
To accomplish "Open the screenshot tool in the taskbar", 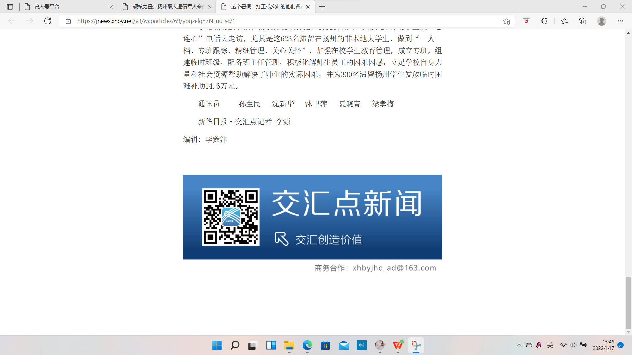I will (x=416, y=345).
